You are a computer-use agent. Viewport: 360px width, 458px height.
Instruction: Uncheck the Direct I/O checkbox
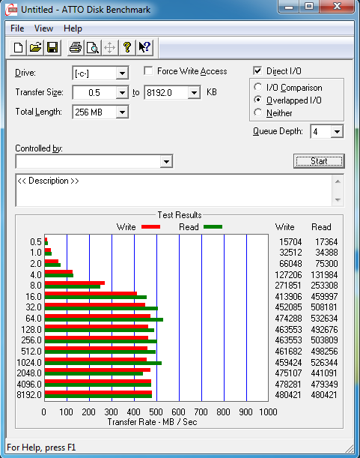(257, 70)
